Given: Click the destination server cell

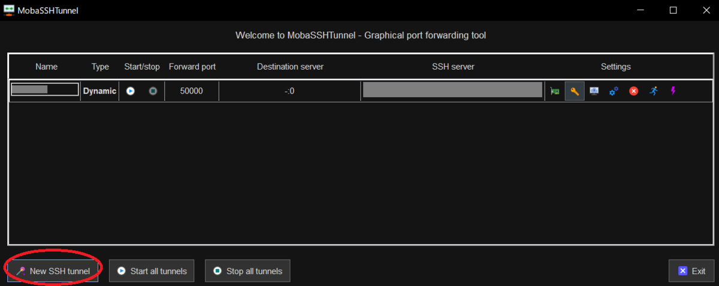Looking at the screenshot, I should [290, 91].
